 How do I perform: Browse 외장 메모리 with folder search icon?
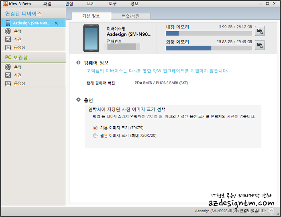coord(260,45)
